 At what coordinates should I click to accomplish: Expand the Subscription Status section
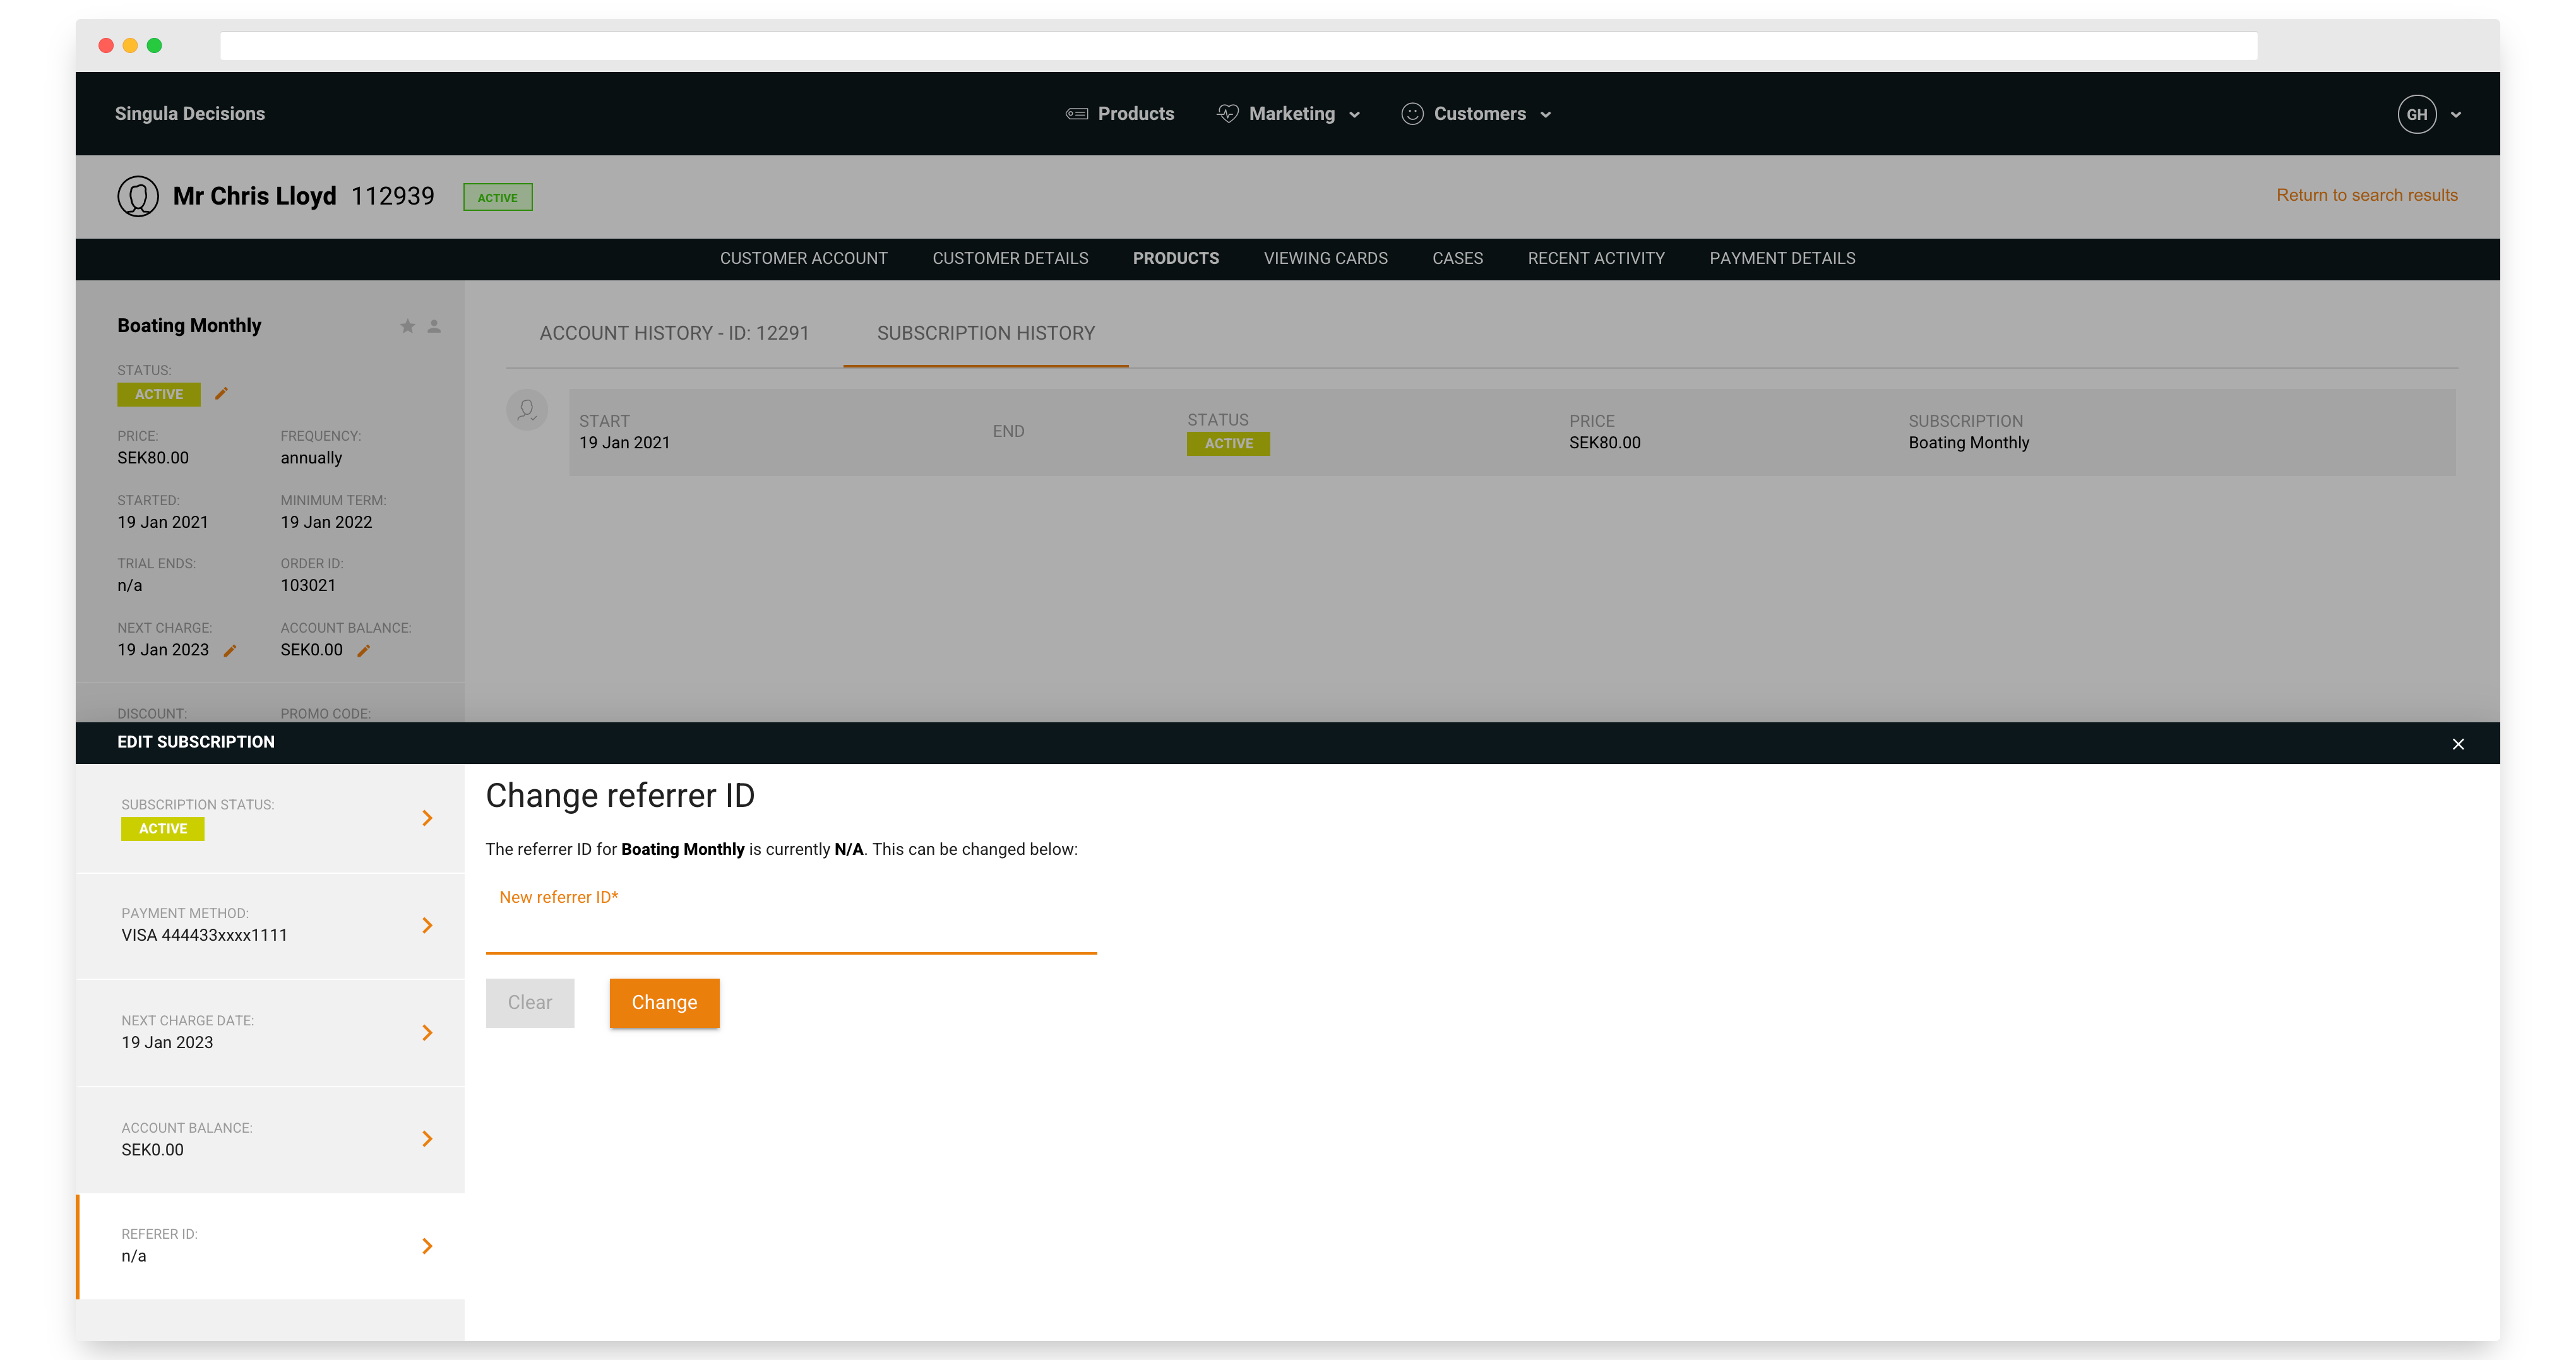(x=427, y=818)
